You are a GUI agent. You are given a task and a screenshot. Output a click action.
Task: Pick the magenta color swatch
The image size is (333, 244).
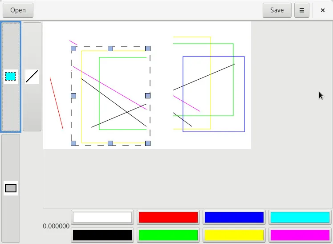tap(300, 235)
